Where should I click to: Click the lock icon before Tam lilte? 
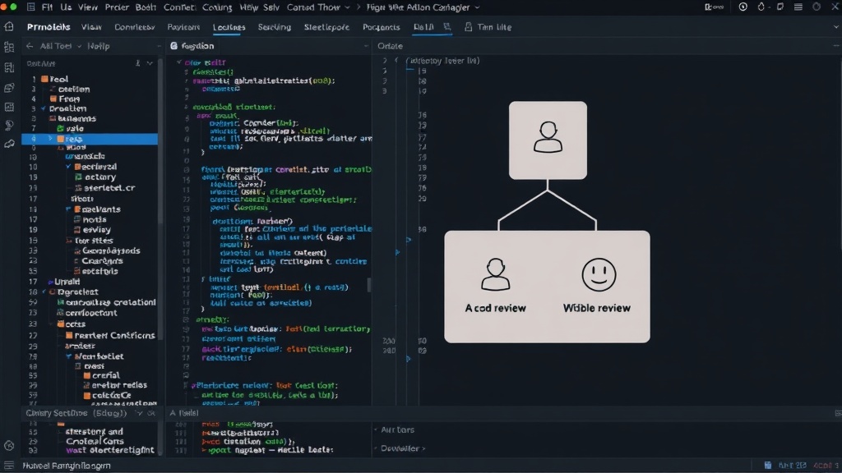468,27
